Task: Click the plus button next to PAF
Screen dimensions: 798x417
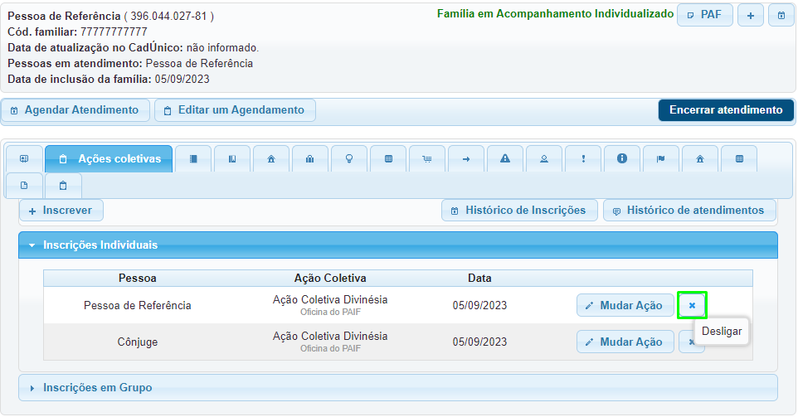Action: 750,15
